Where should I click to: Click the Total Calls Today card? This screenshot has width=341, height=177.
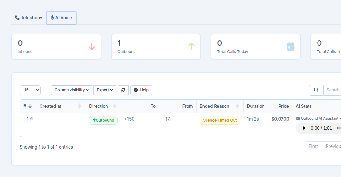tap(256, 47)
